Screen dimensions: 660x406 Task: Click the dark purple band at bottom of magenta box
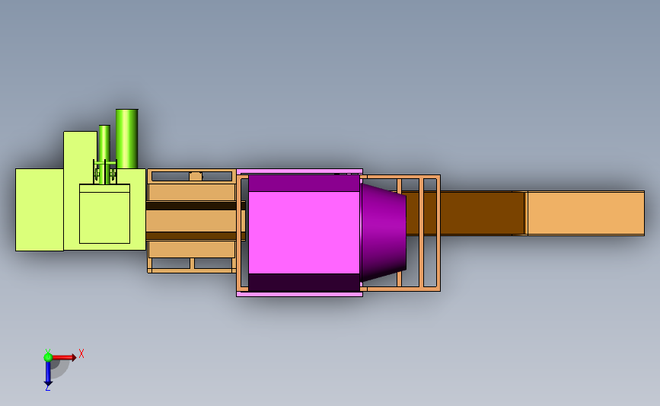(304, 282)
